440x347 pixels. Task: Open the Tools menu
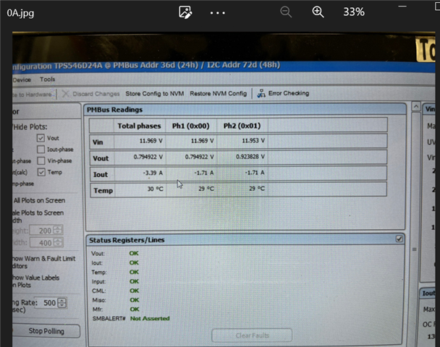click(48, 80)
